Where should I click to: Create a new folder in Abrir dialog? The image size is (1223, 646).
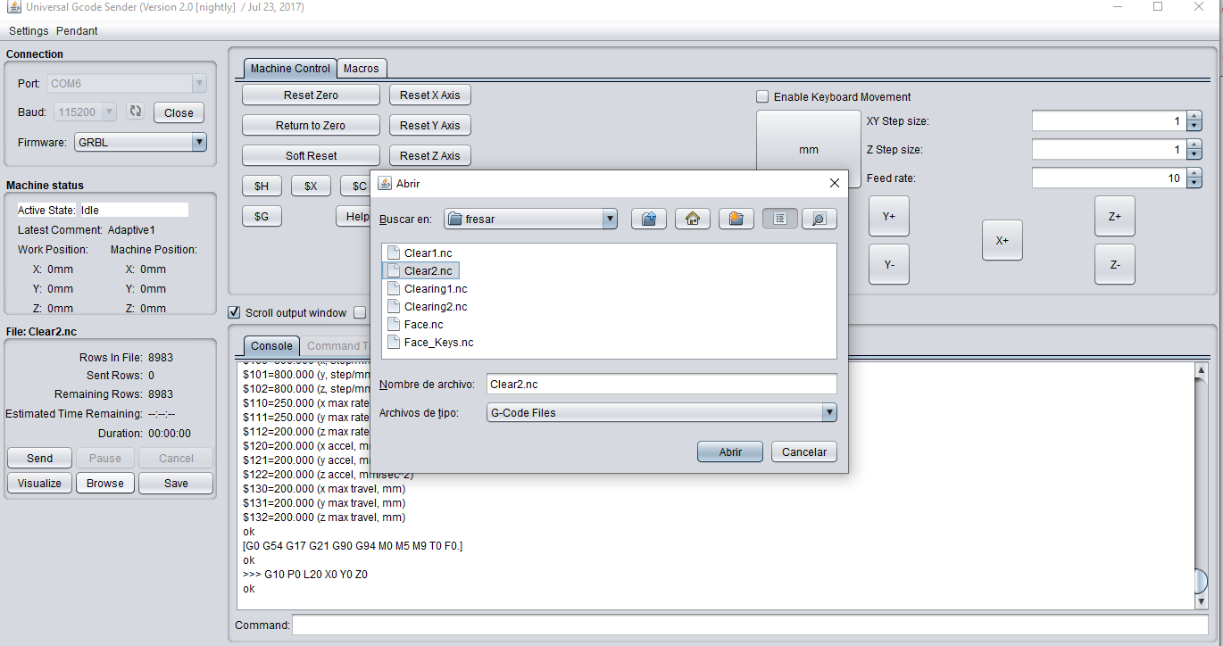coord(736,219)
